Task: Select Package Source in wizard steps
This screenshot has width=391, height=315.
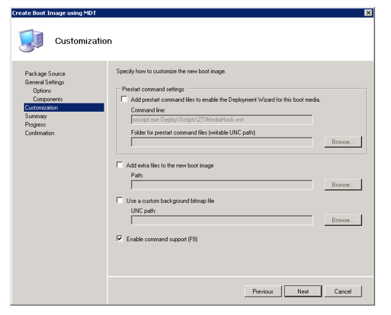Action: click(x=45, y=74)
